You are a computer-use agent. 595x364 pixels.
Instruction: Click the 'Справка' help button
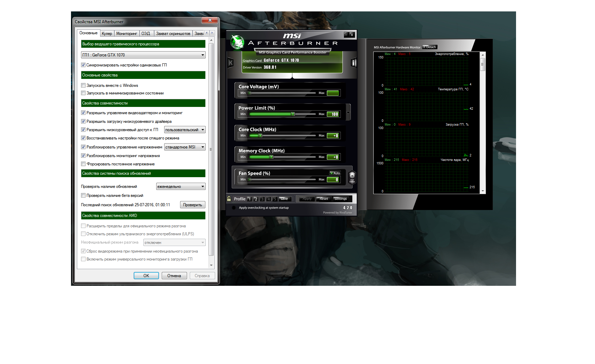pos(202,276)
